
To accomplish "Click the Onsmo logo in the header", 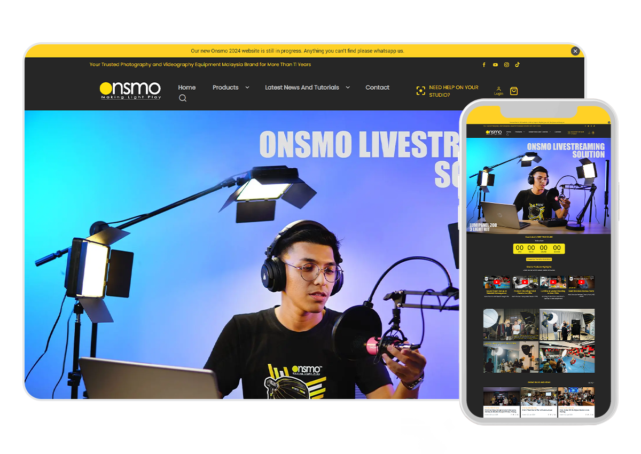I will coord(130,90).
